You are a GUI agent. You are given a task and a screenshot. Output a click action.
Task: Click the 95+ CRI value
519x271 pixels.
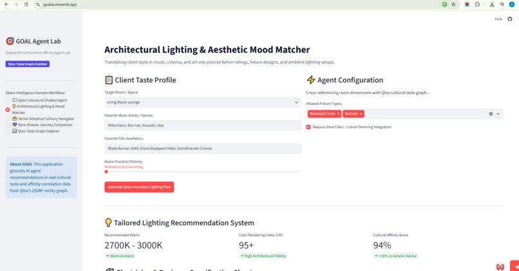point(246,245)
